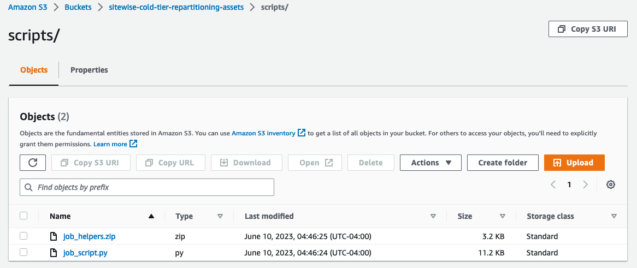
Task: Click the Size column header
Action: [x=465, y=216]
